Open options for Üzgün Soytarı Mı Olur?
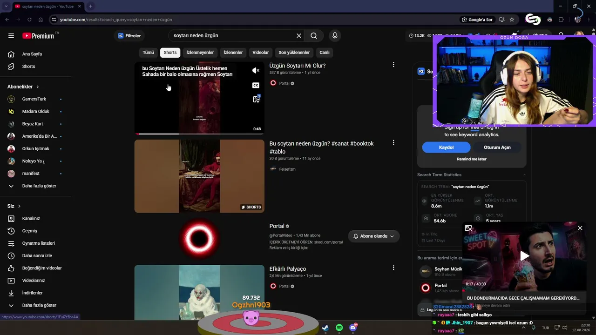 pos(393,65)
